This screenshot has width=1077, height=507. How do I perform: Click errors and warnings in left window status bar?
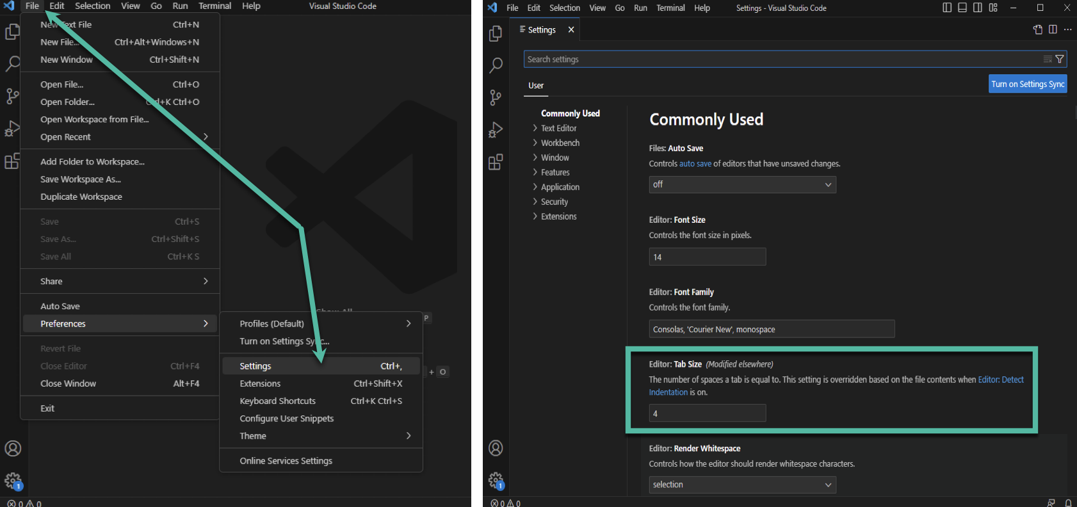[24, 503]
